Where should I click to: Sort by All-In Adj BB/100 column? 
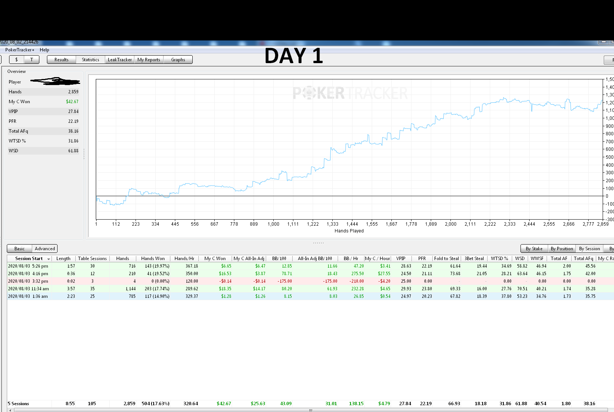(x=315, y=259)
